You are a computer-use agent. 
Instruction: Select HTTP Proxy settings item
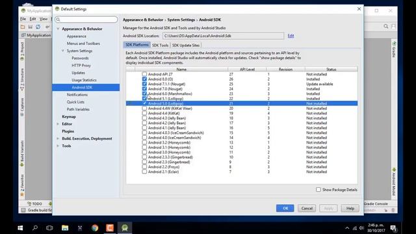tap(81, 65)
